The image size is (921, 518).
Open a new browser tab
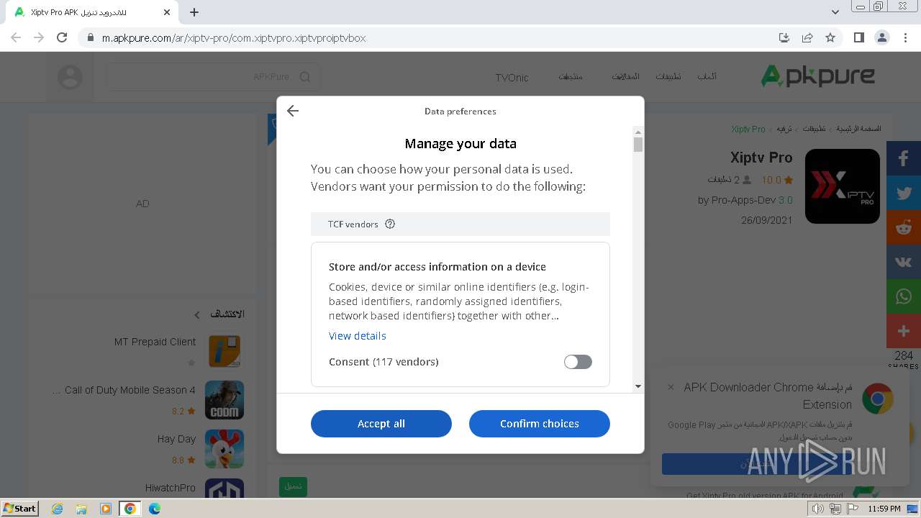(x=194, y=12)
